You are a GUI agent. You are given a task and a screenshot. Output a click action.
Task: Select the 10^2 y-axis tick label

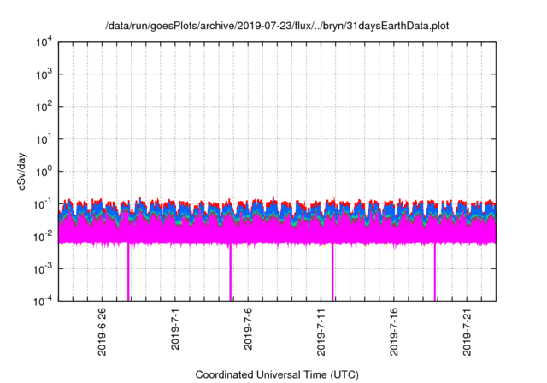pyautogui.click(x=44, y=107)
